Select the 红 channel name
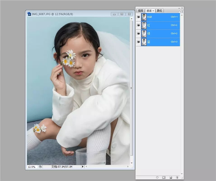Viewport: 216px width, 181px height. (x=149, y=25)
